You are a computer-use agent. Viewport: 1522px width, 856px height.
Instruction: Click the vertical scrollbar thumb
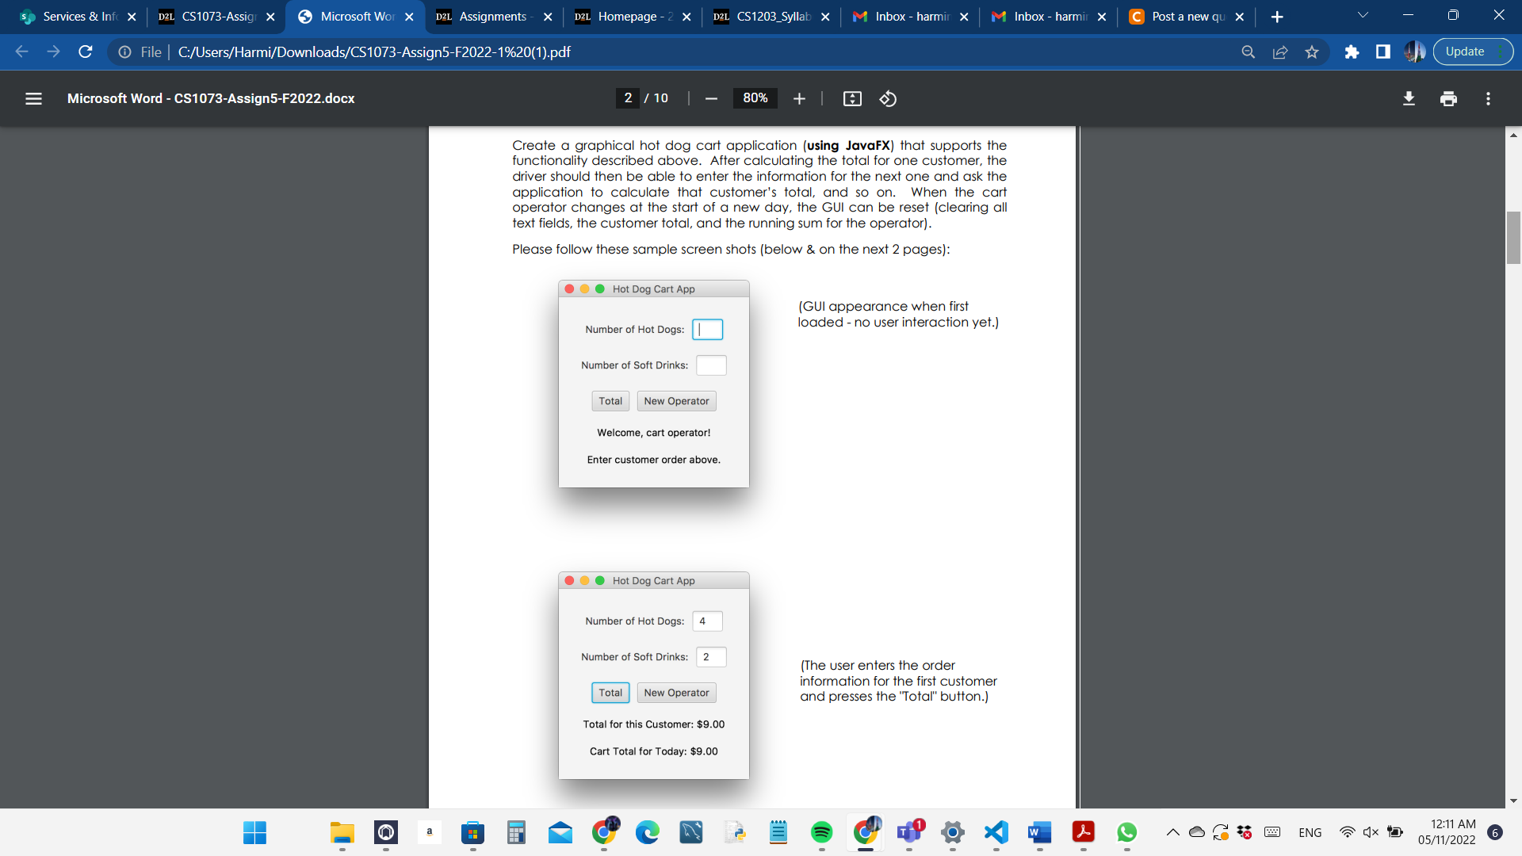point(1513,238)
